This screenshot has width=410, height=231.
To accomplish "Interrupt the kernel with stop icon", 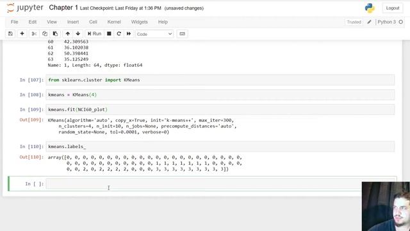I will 109,34.
